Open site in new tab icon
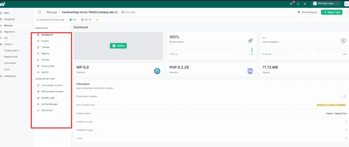349x147 pixels. 116,12
